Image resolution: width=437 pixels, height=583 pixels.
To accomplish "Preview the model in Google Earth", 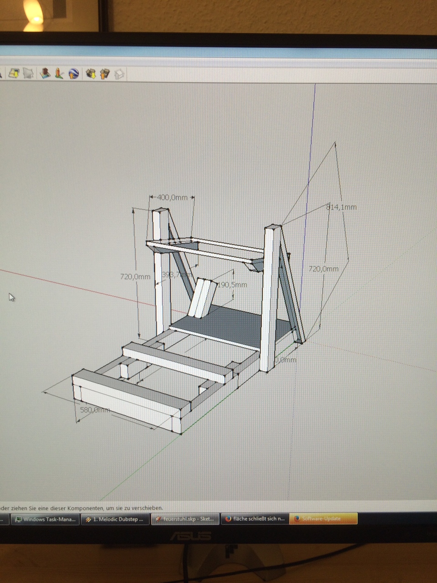I will tap(74, 73).
